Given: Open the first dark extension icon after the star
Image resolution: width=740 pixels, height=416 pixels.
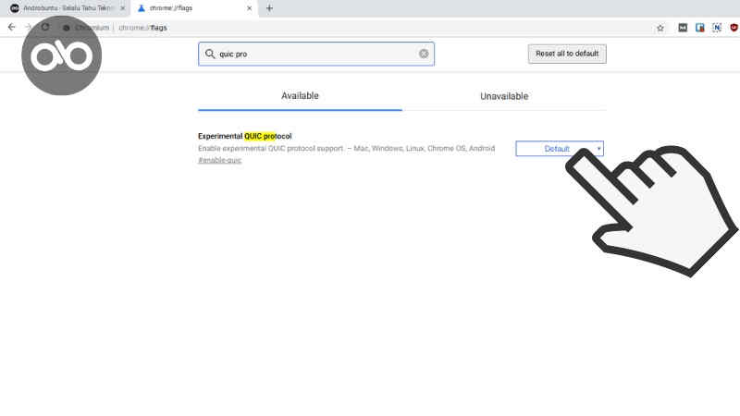Looking at the screenshot, I should [683, 28].
